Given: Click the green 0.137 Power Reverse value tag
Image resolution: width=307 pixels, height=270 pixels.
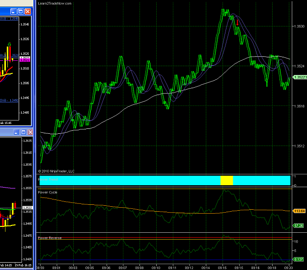Looking at the screenshot, I should (298, 259).
